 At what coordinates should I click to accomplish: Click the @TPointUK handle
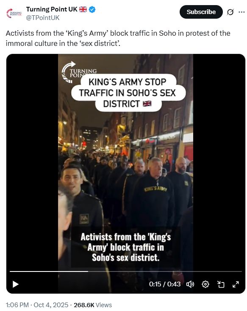coord(43,18)
